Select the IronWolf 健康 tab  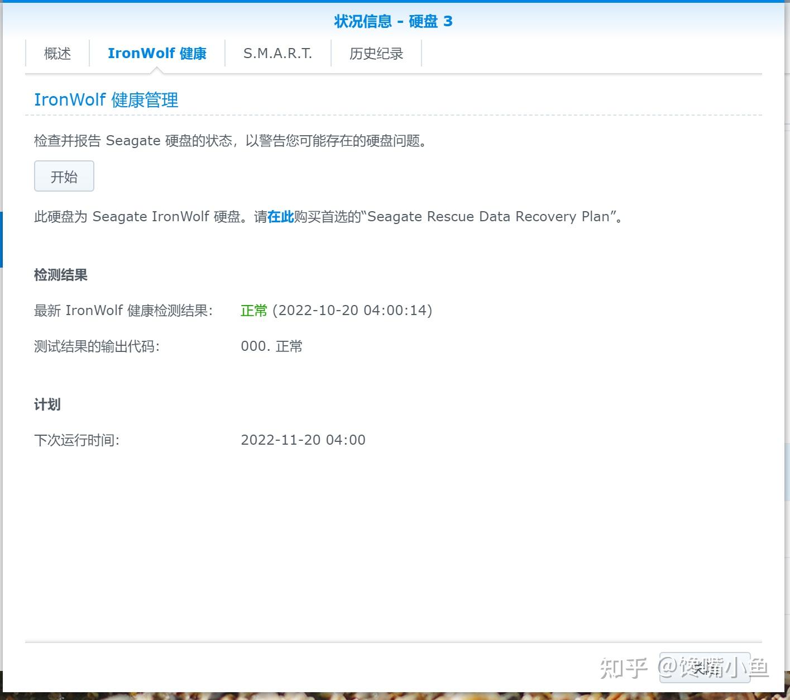(157, 53)
